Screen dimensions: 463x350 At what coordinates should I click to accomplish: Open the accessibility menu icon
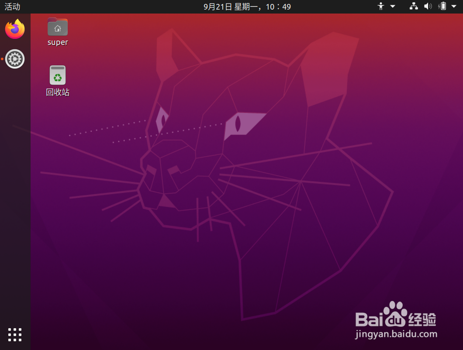pyautogui.click(x=381, y=6)
